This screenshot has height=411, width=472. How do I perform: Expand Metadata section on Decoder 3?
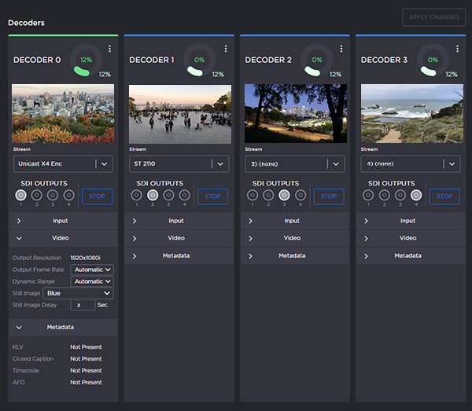tap(407, 255)
